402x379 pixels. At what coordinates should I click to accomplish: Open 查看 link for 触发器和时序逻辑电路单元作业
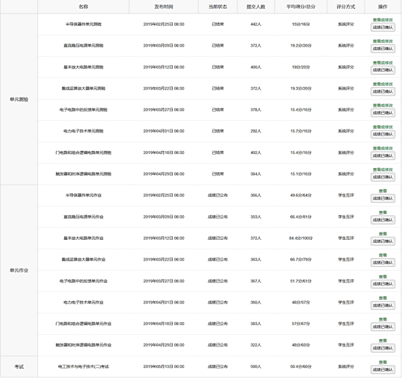pos(382,340)
